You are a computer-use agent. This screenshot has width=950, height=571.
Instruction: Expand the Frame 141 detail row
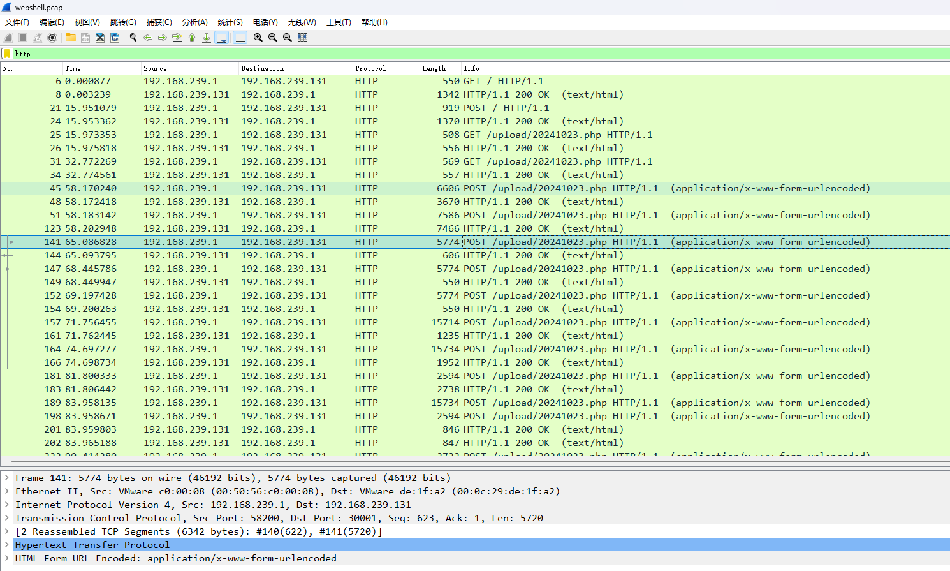(6, 478)
